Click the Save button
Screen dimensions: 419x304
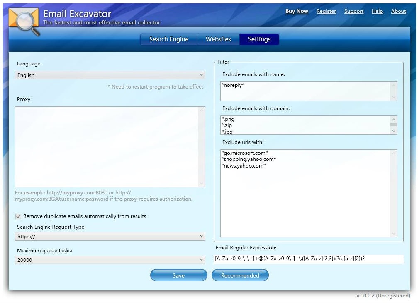point(178,275)
